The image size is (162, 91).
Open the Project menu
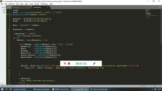pos(37,4)
